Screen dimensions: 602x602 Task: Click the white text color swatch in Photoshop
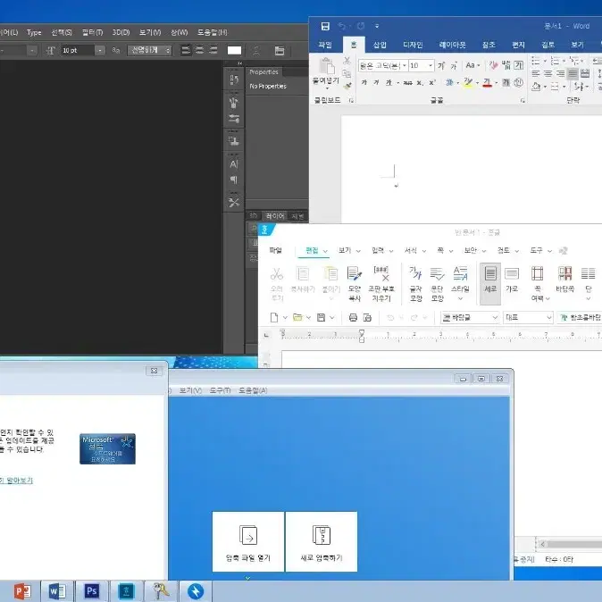(234, 50)
